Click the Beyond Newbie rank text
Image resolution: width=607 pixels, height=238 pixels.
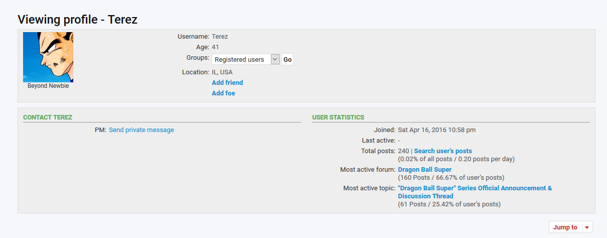point(48,86)
